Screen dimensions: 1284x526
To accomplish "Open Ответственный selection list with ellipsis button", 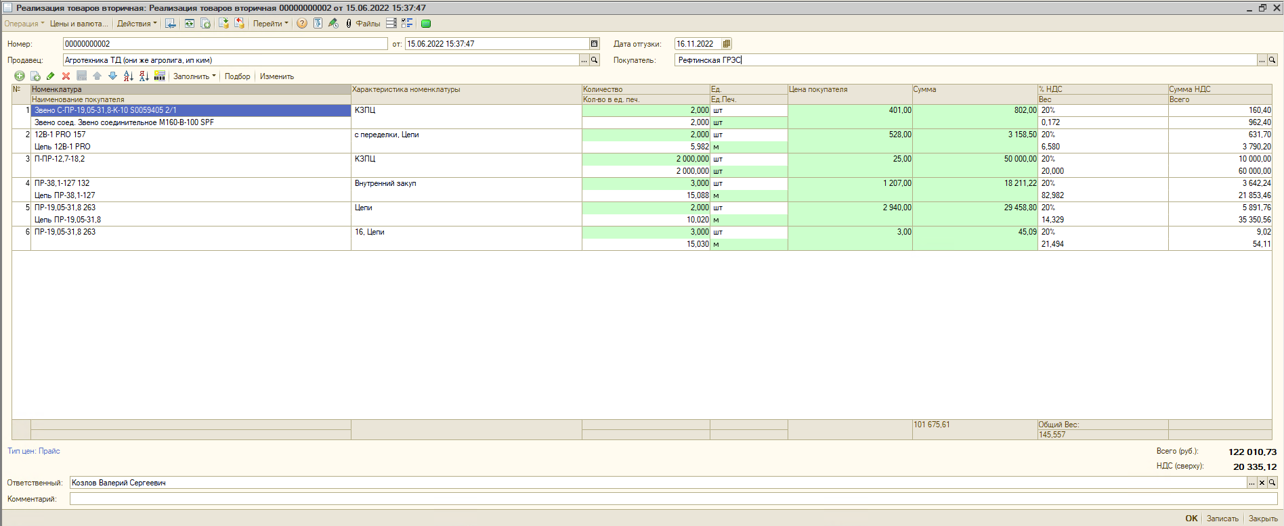I will click(x=1251, y=483).
